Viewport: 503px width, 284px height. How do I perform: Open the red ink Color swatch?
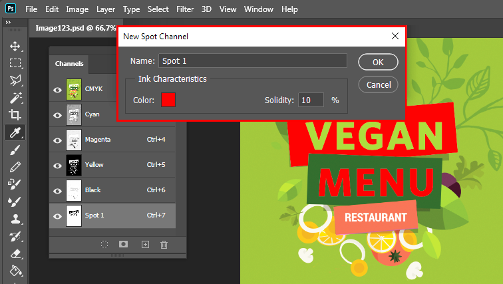click(168, 100)
